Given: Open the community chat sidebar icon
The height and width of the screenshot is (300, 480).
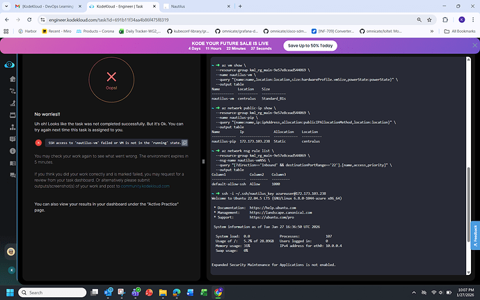Looking at the screenshot, I should (13, 175).
